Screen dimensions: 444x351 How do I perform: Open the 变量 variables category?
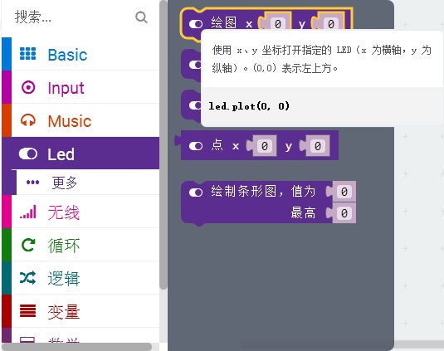click(81, 311)
